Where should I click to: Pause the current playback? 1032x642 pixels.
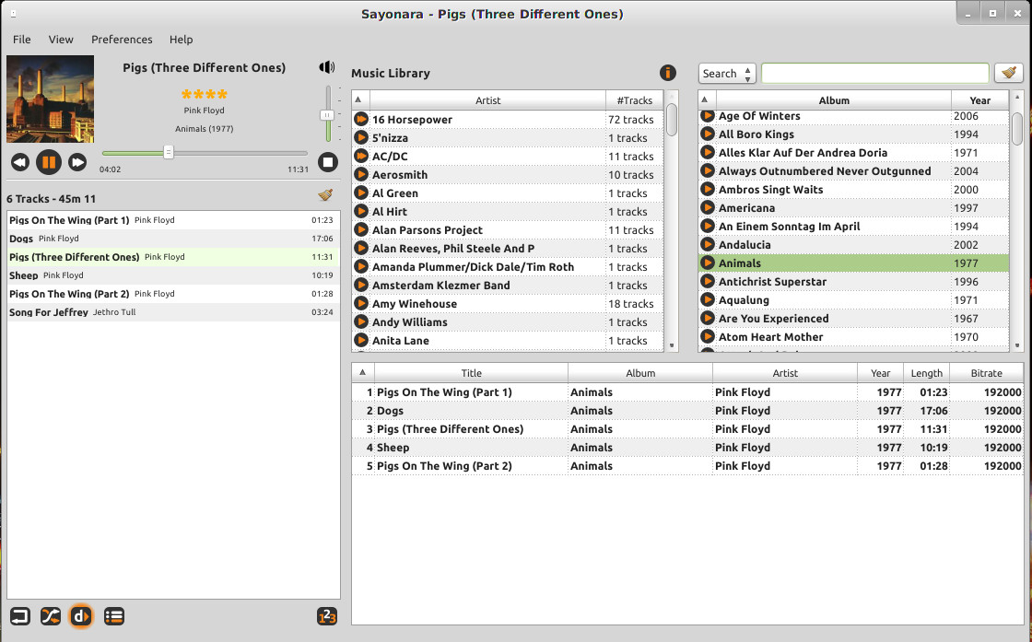click(x=49, y=162)
